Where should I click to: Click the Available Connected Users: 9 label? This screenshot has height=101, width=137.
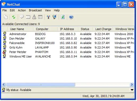click(x=21, y=24)
